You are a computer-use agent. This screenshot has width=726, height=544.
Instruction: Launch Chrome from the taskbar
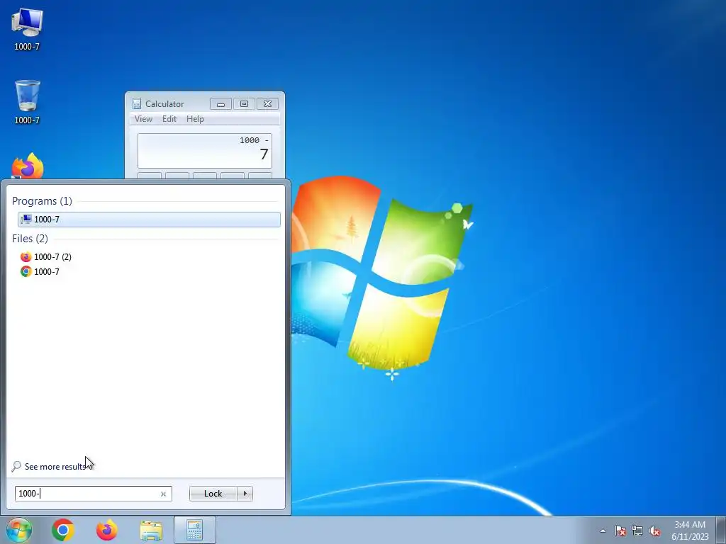(x=63, y=530)
